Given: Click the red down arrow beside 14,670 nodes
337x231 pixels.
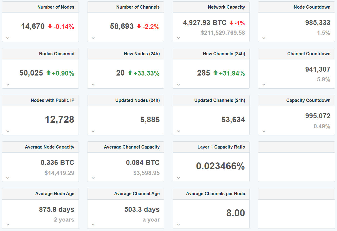Looking at the screenshot, I should [x=50, y=26].
